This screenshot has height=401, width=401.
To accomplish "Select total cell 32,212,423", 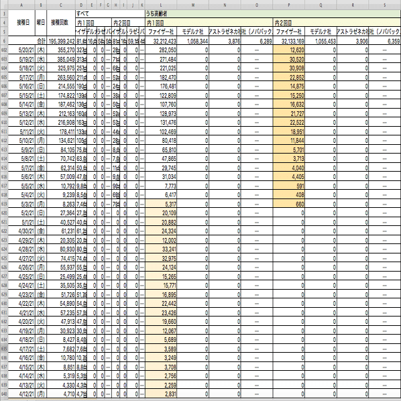I will [x=161, y=41].
